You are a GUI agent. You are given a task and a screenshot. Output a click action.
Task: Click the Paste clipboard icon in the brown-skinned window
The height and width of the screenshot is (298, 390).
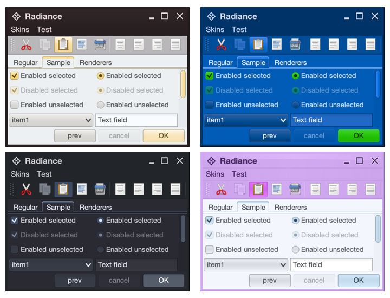click(63, 45)
